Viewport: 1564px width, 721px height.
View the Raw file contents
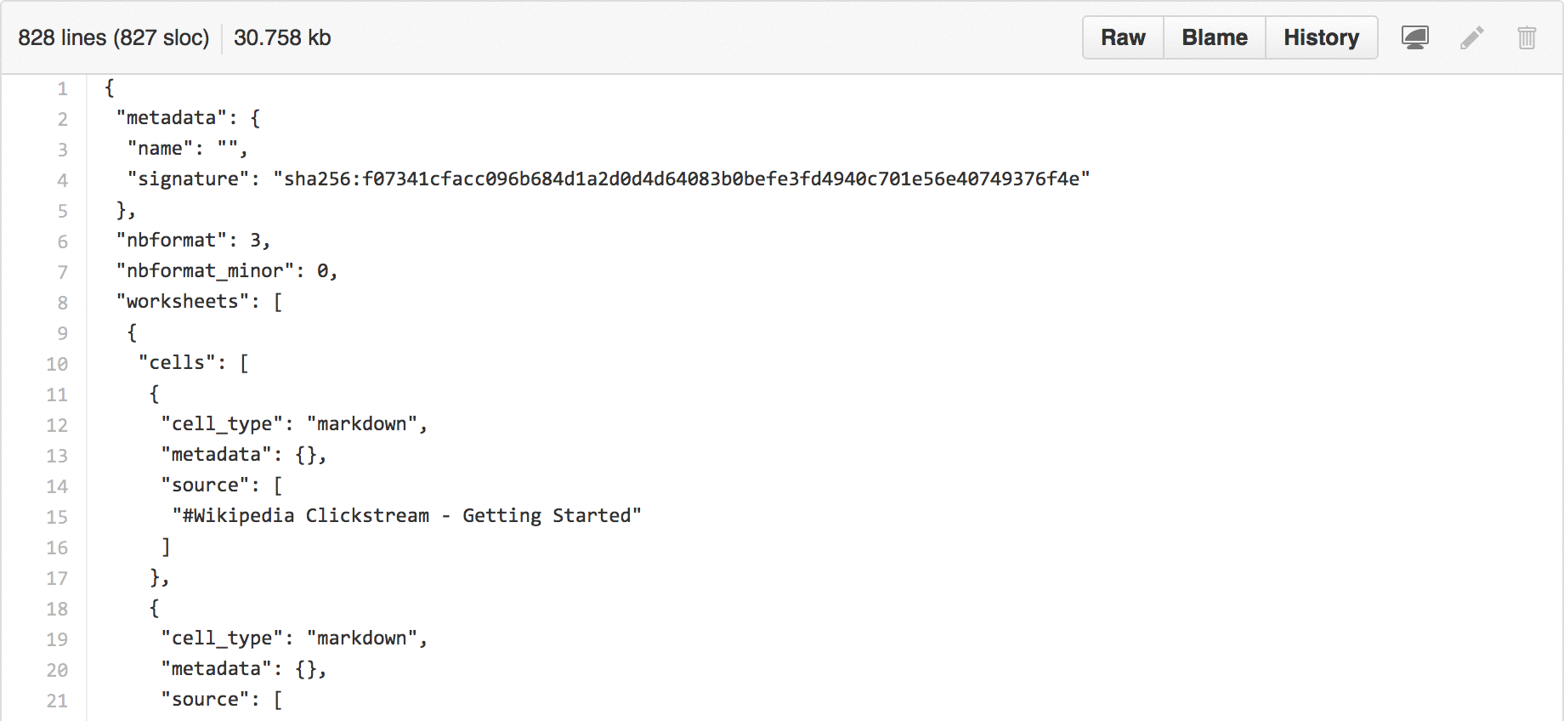coord(1123,37)
